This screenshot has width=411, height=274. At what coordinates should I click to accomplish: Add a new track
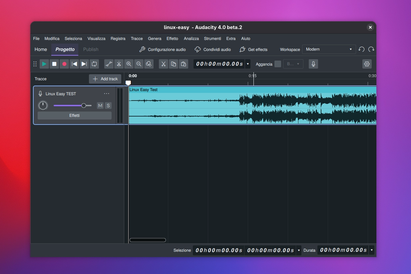(x=105, y=79)
